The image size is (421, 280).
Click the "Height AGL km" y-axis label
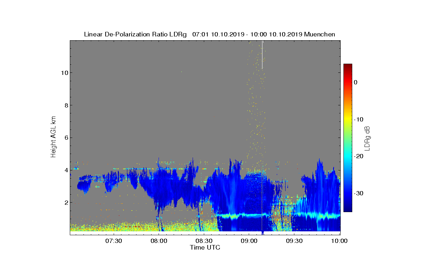53,137
